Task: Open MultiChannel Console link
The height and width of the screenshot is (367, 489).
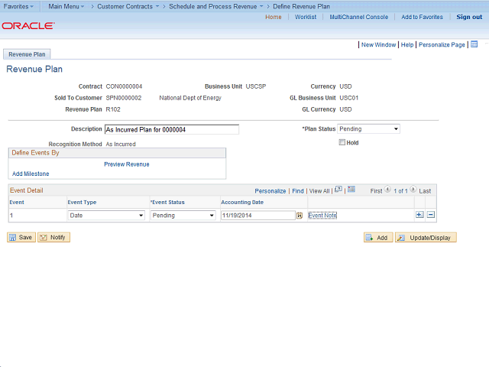Action: point(358,17)
